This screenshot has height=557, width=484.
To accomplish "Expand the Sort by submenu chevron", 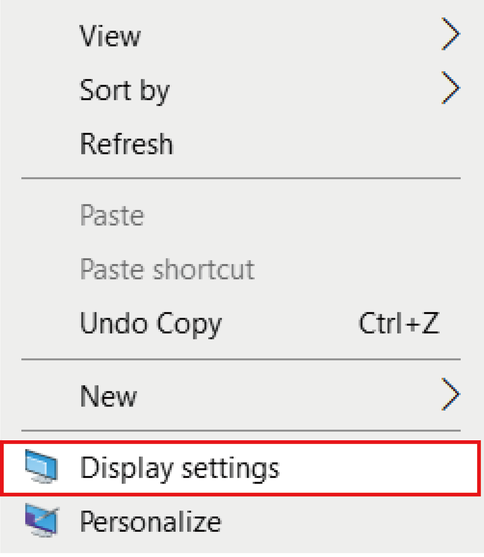I will tap(450, 88).
